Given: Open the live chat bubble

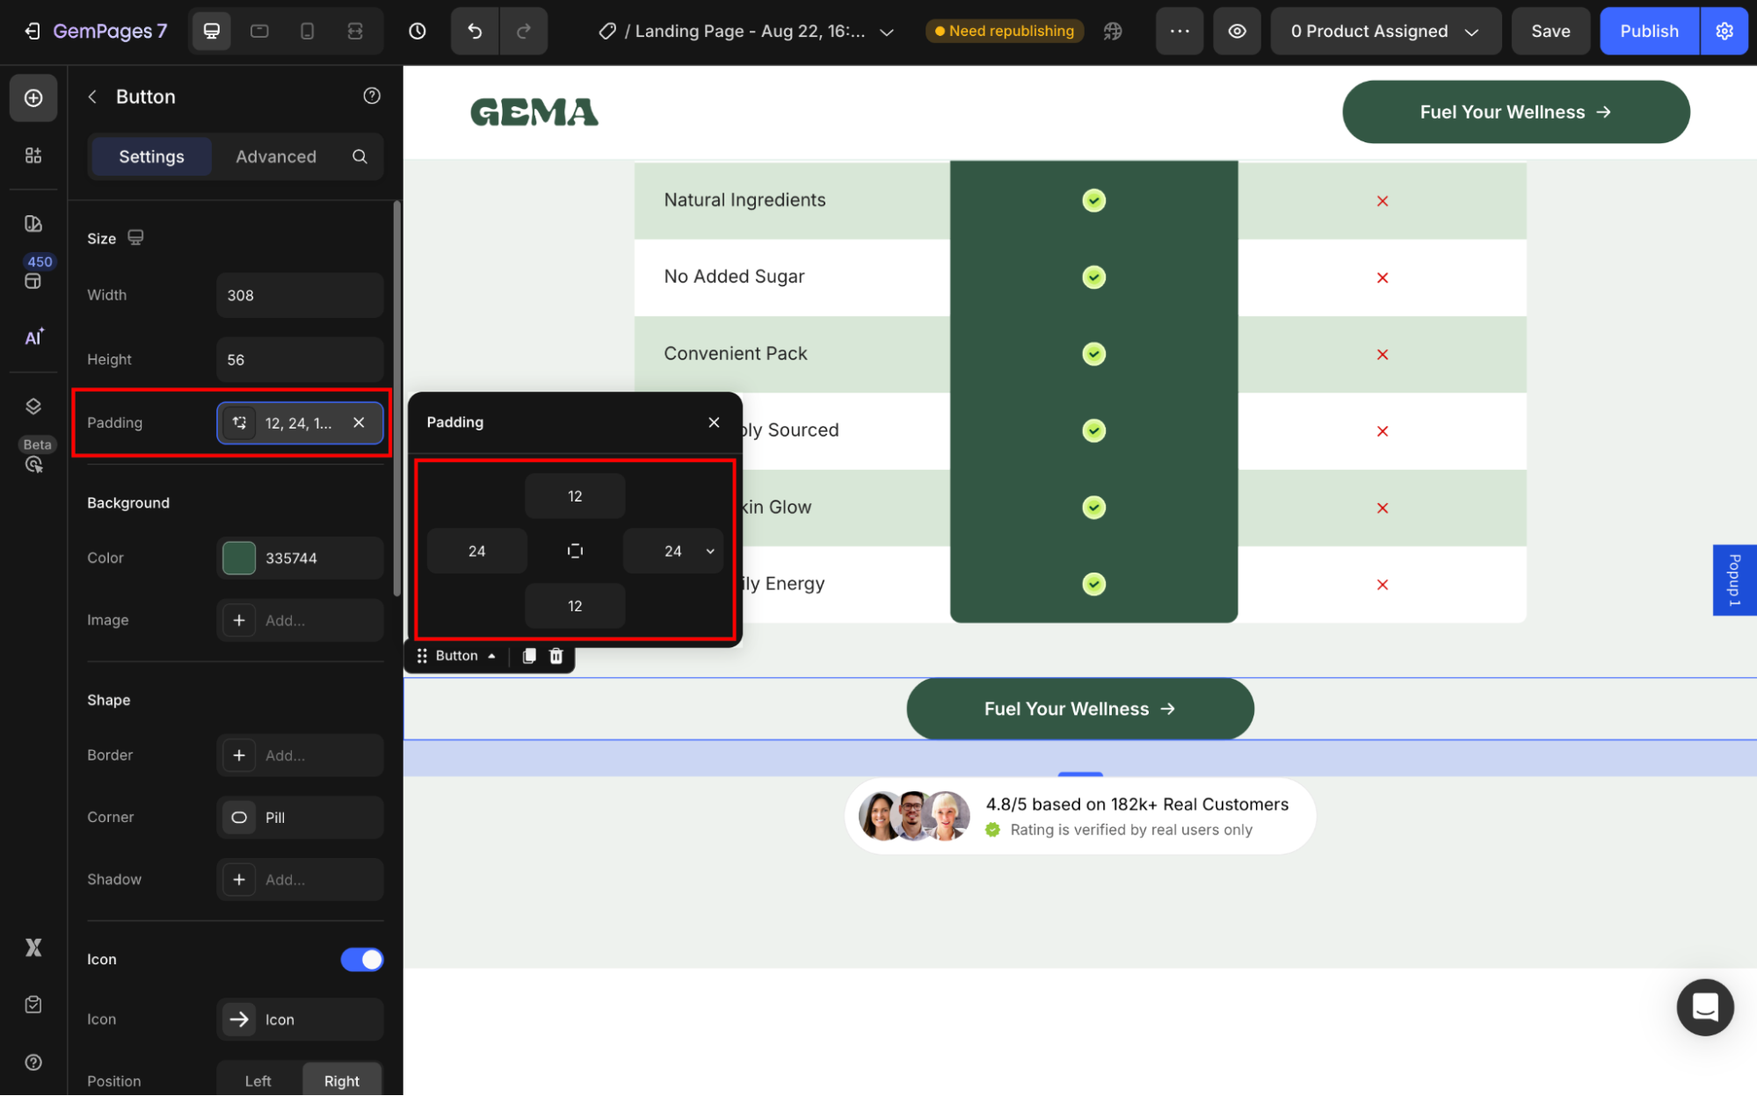Looking at the screenshot, I should pos(1704,1006).
